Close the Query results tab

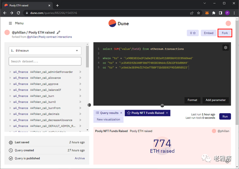click(x=121, y=113)
